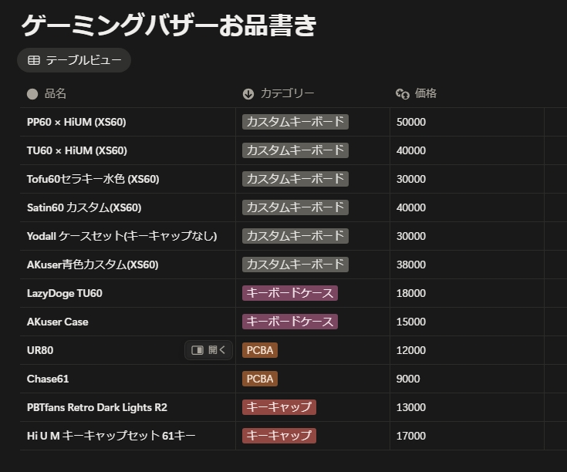This screenshot has width=567, height=472.
Task: Open the Chase61 row
Action: 48,379
